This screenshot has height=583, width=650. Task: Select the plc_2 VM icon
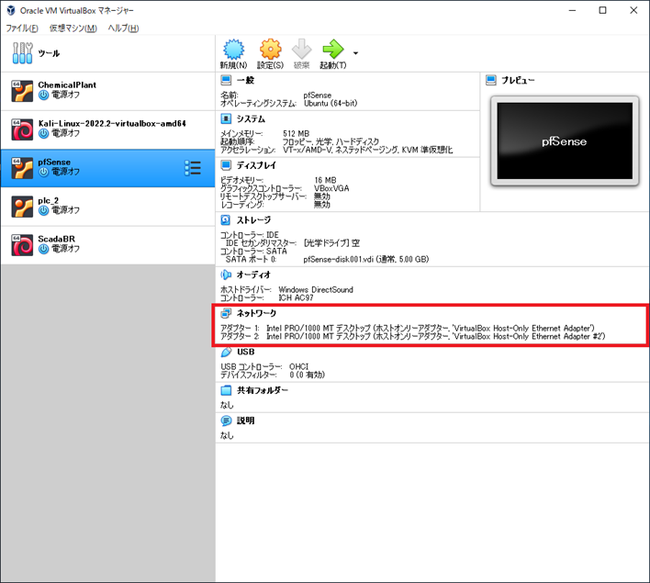pos(22,207)
